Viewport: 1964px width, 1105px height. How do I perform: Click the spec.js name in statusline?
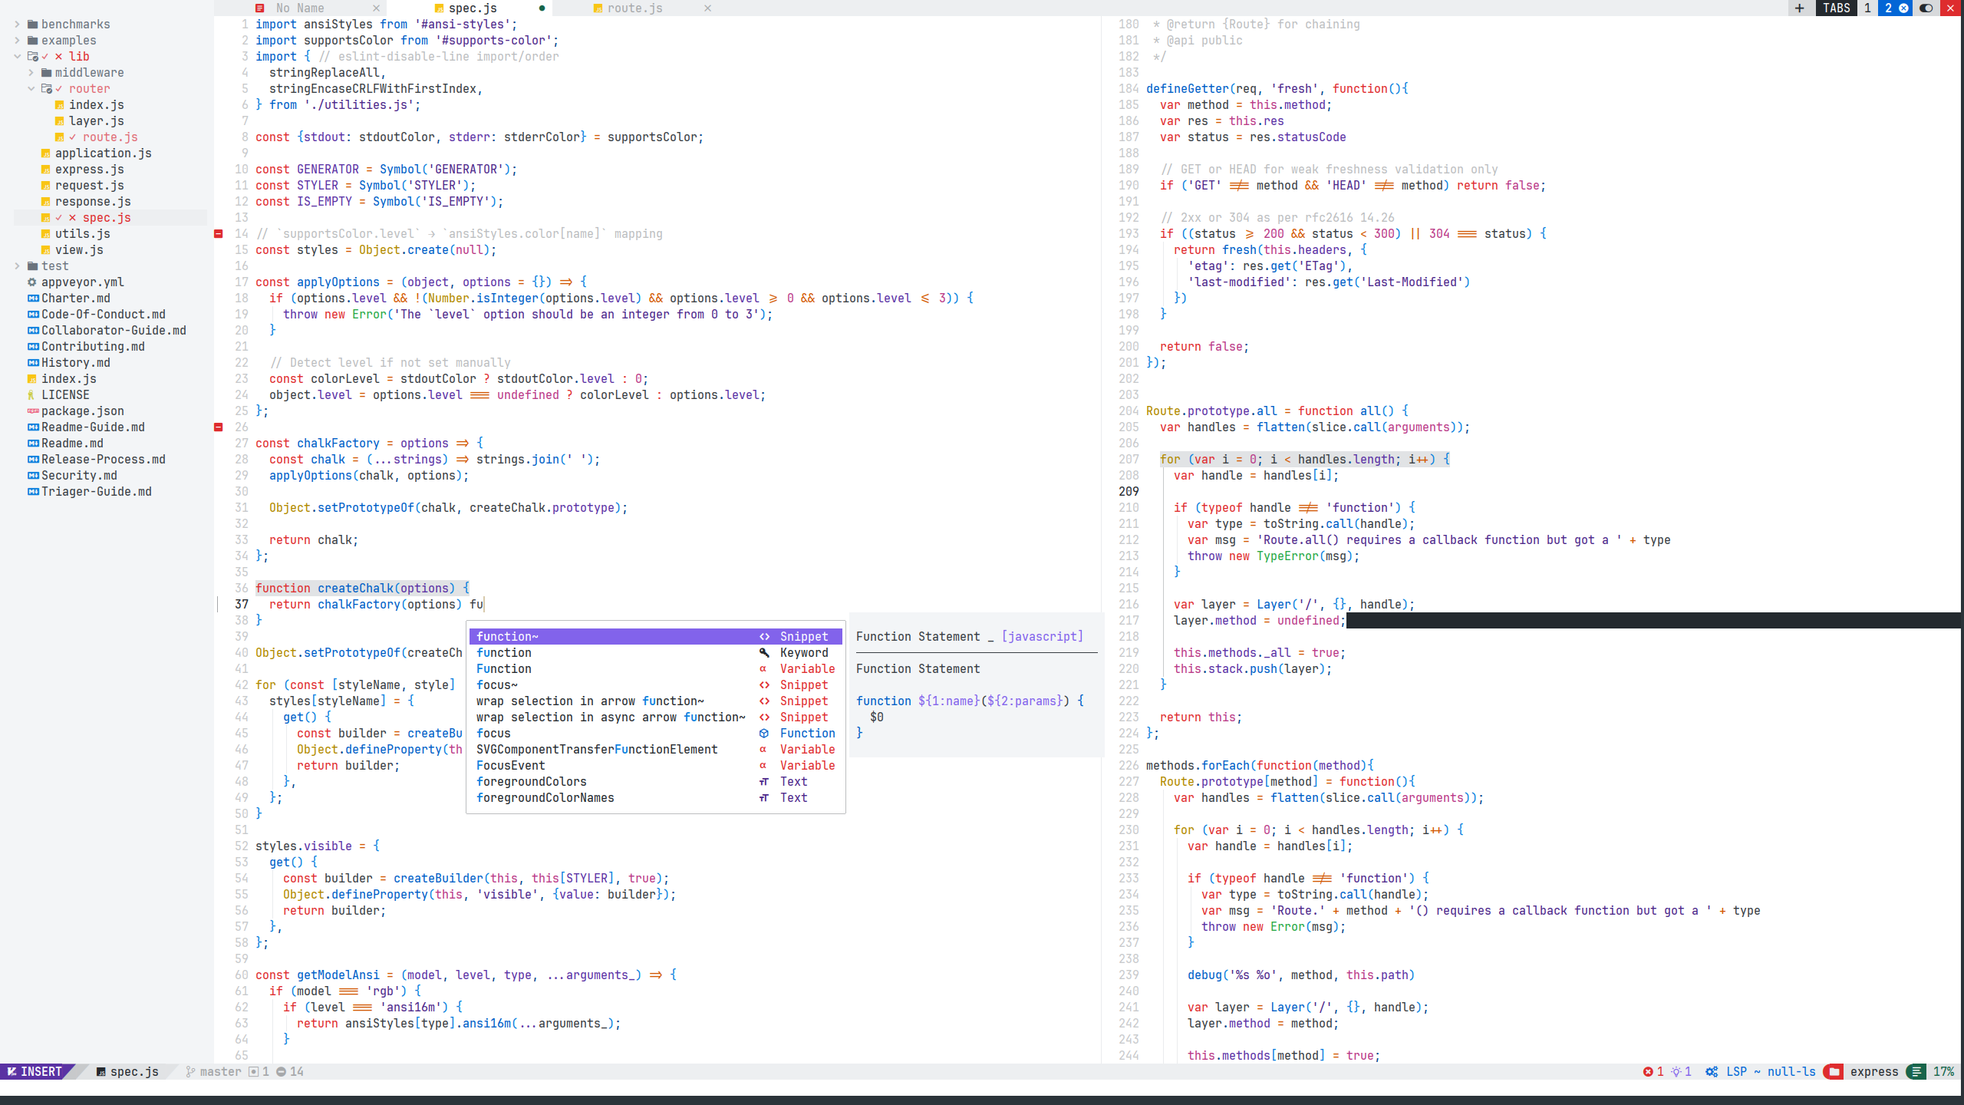(x=134, y=1072)
